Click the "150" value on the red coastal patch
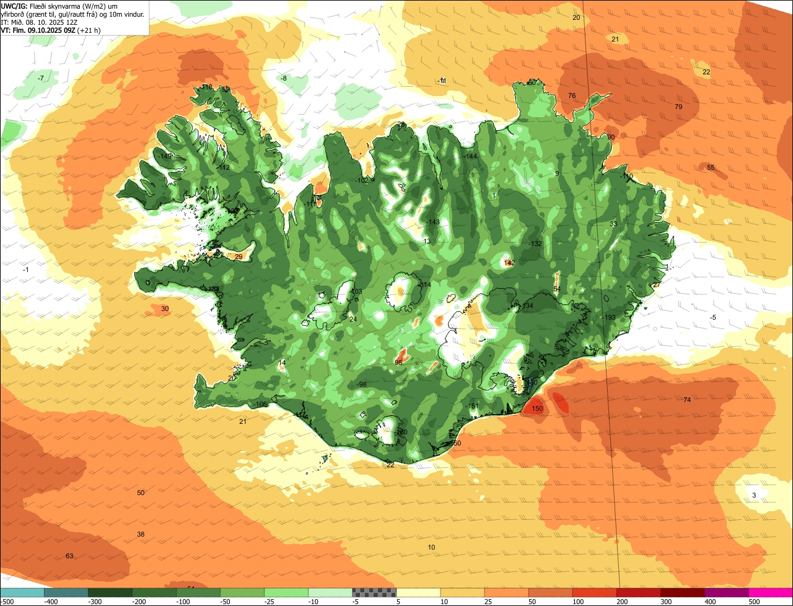793x606 pixels. point(537,409)
